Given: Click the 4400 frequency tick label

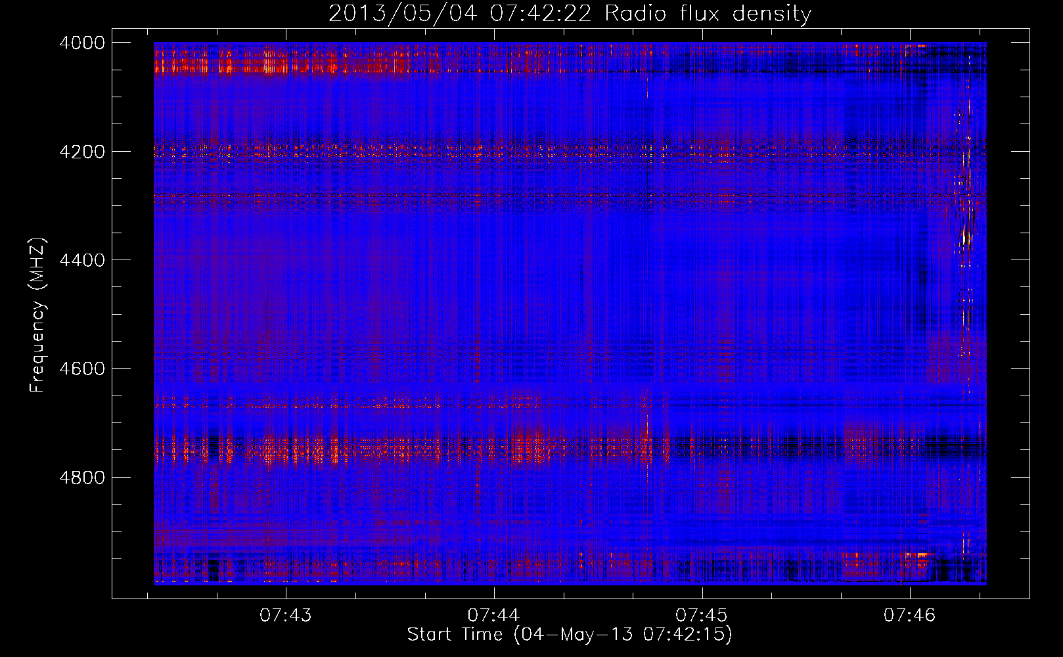Looking at the screenshot, I should click(82, 260).
